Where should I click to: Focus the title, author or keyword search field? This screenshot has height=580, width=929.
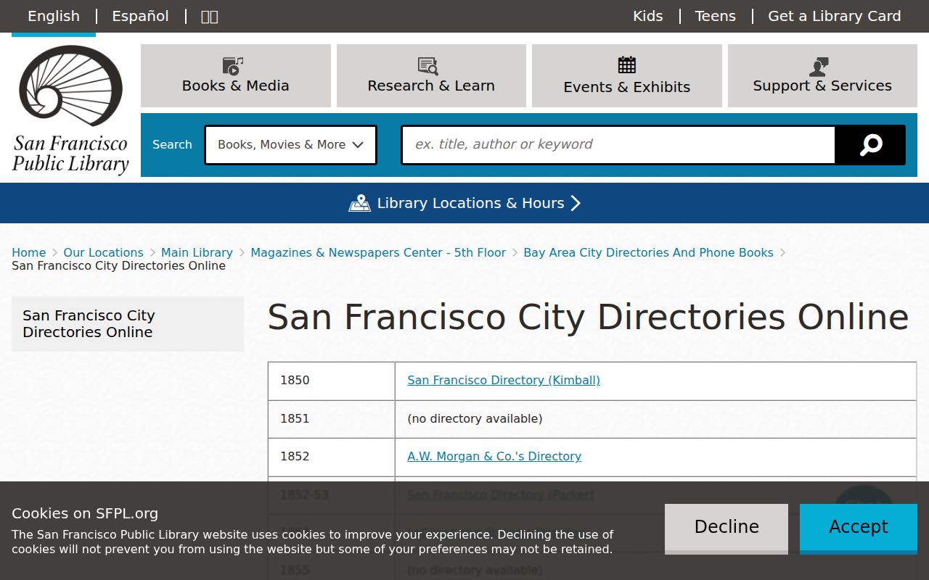coord(618,145)
